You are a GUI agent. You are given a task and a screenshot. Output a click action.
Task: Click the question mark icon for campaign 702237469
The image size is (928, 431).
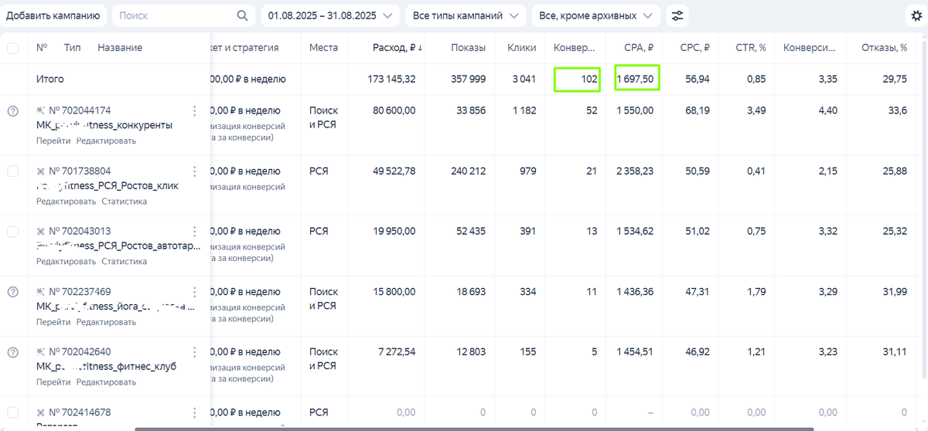pos(12,292)
